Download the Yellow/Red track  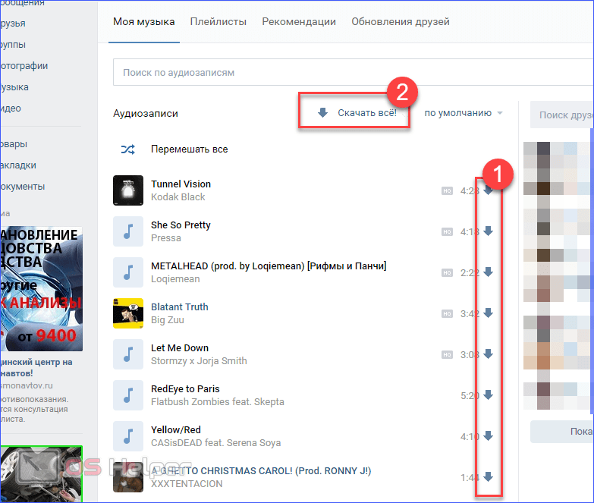point(489,436)
